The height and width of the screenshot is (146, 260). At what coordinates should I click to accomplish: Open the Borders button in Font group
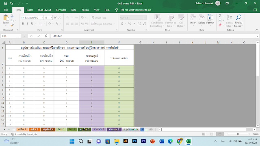41,24
